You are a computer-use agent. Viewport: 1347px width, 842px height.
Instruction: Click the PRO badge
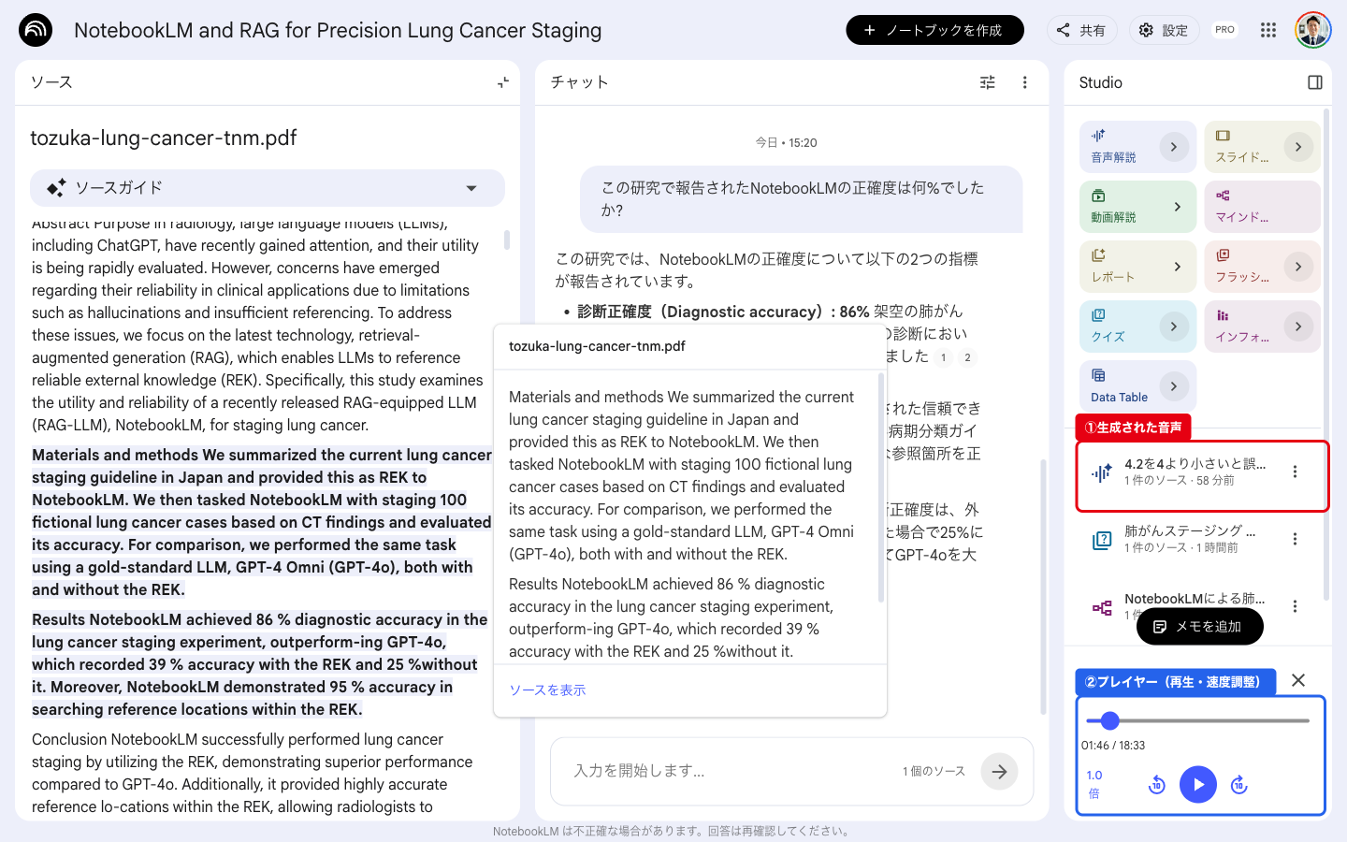click(1224, 30)
